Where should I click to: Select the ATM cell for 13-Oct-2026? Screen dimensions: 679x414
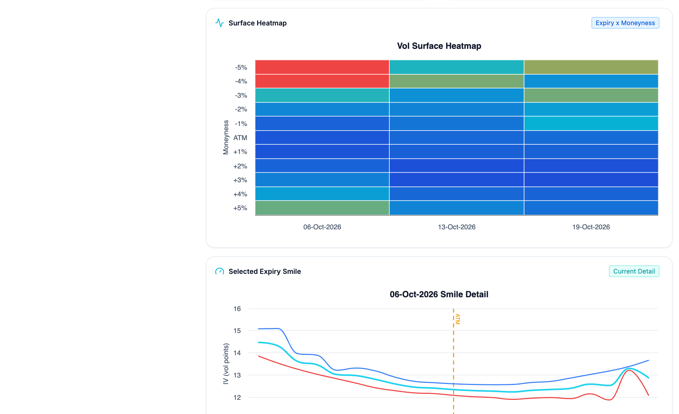tap(457, 138)
